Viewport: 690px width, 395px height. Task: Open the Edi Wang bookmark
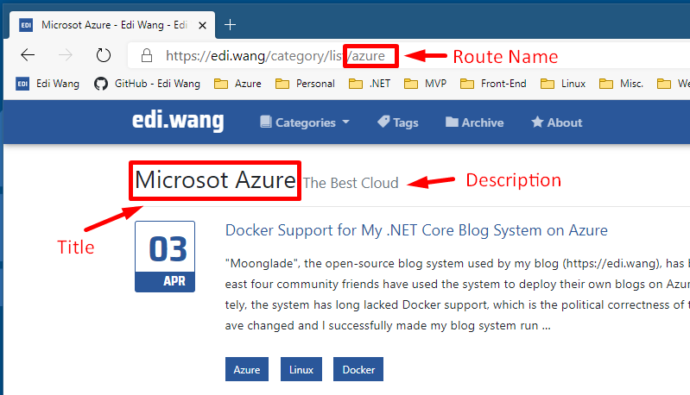[47, 84]
